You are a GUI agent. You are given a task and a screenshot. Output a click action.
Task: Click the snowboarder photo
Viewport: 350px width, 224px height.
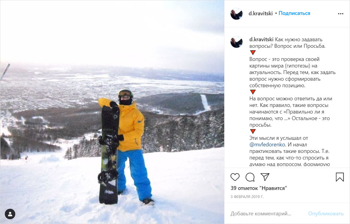112,112
